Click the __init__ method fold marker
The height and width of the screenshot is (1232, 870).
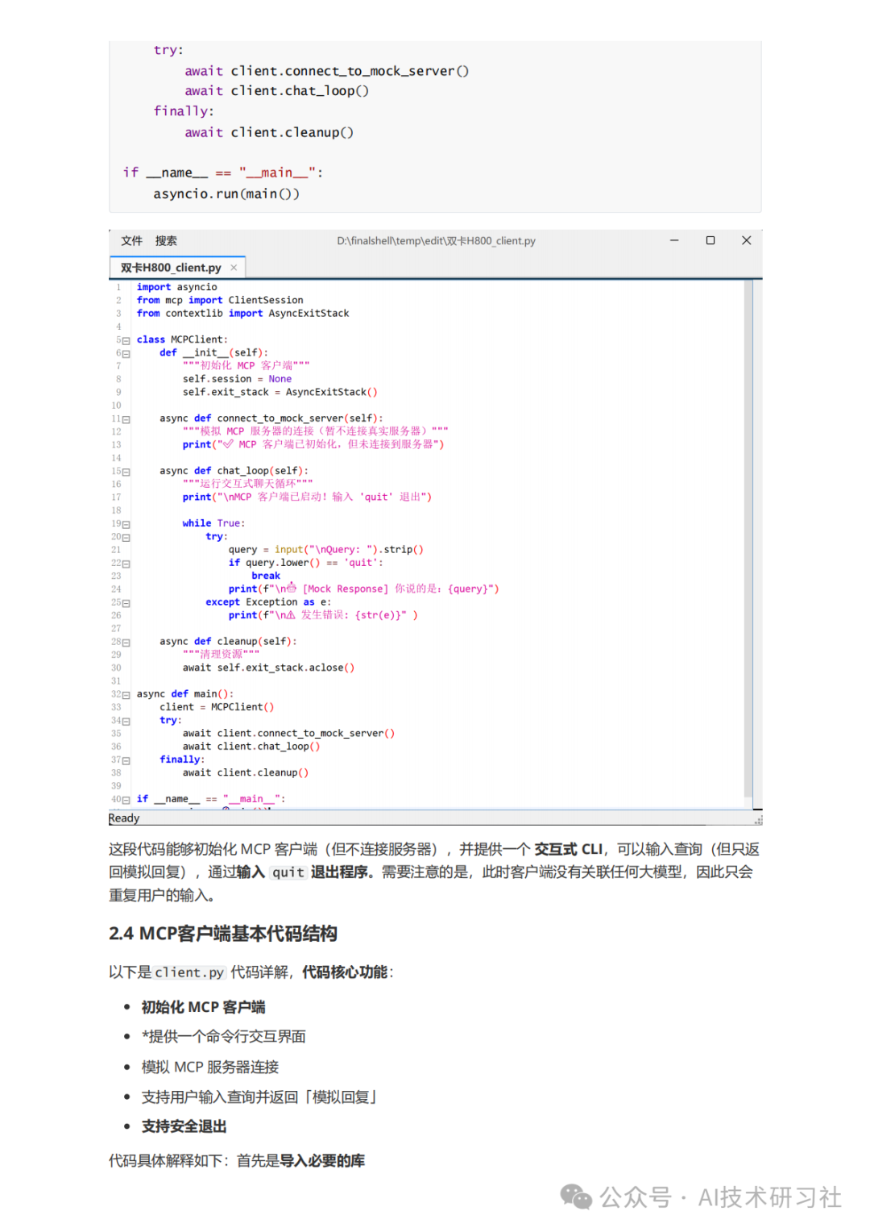pos(126,352)
